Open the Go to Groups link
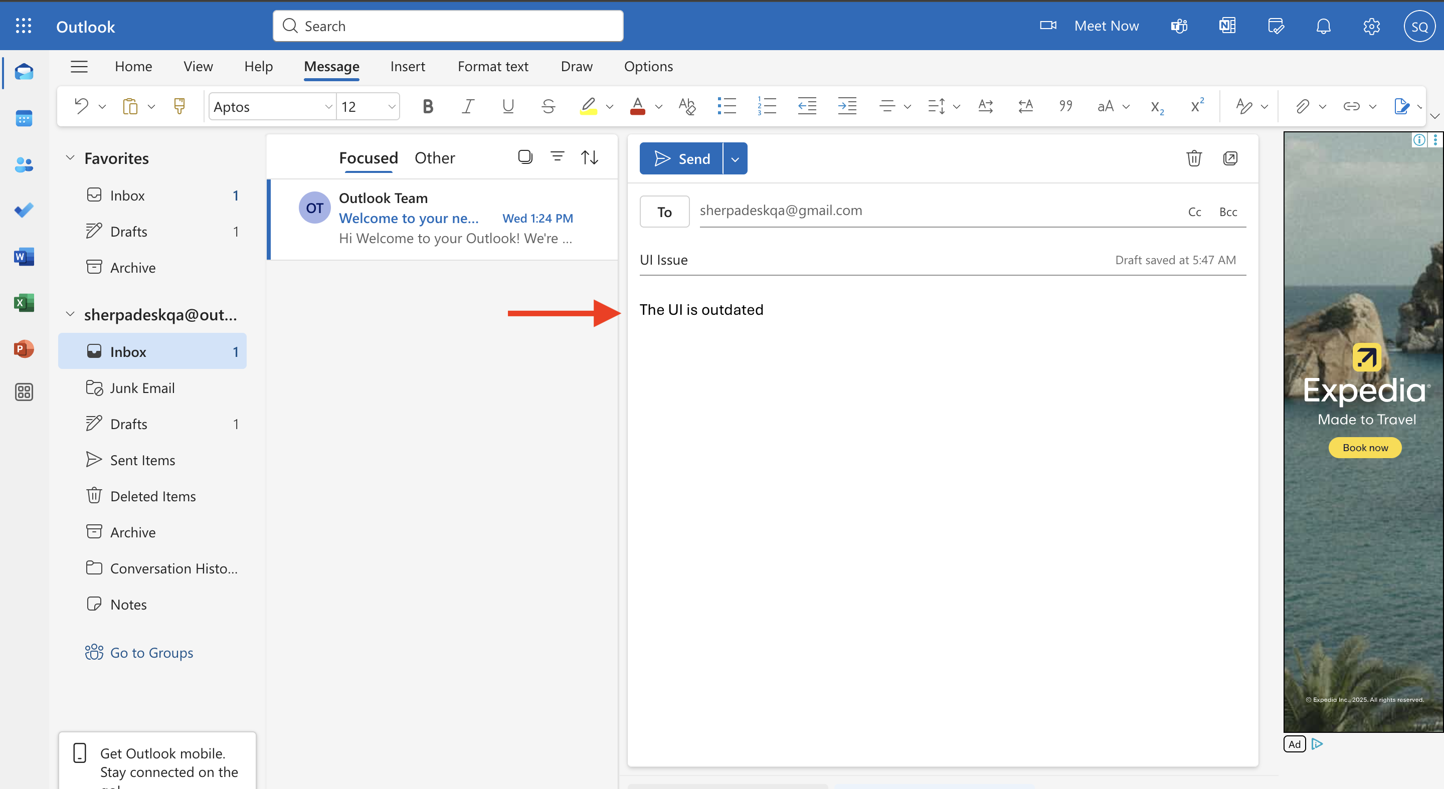Image resolution: width=1444 pixels, height=789 pixels. tap(151, 653)
